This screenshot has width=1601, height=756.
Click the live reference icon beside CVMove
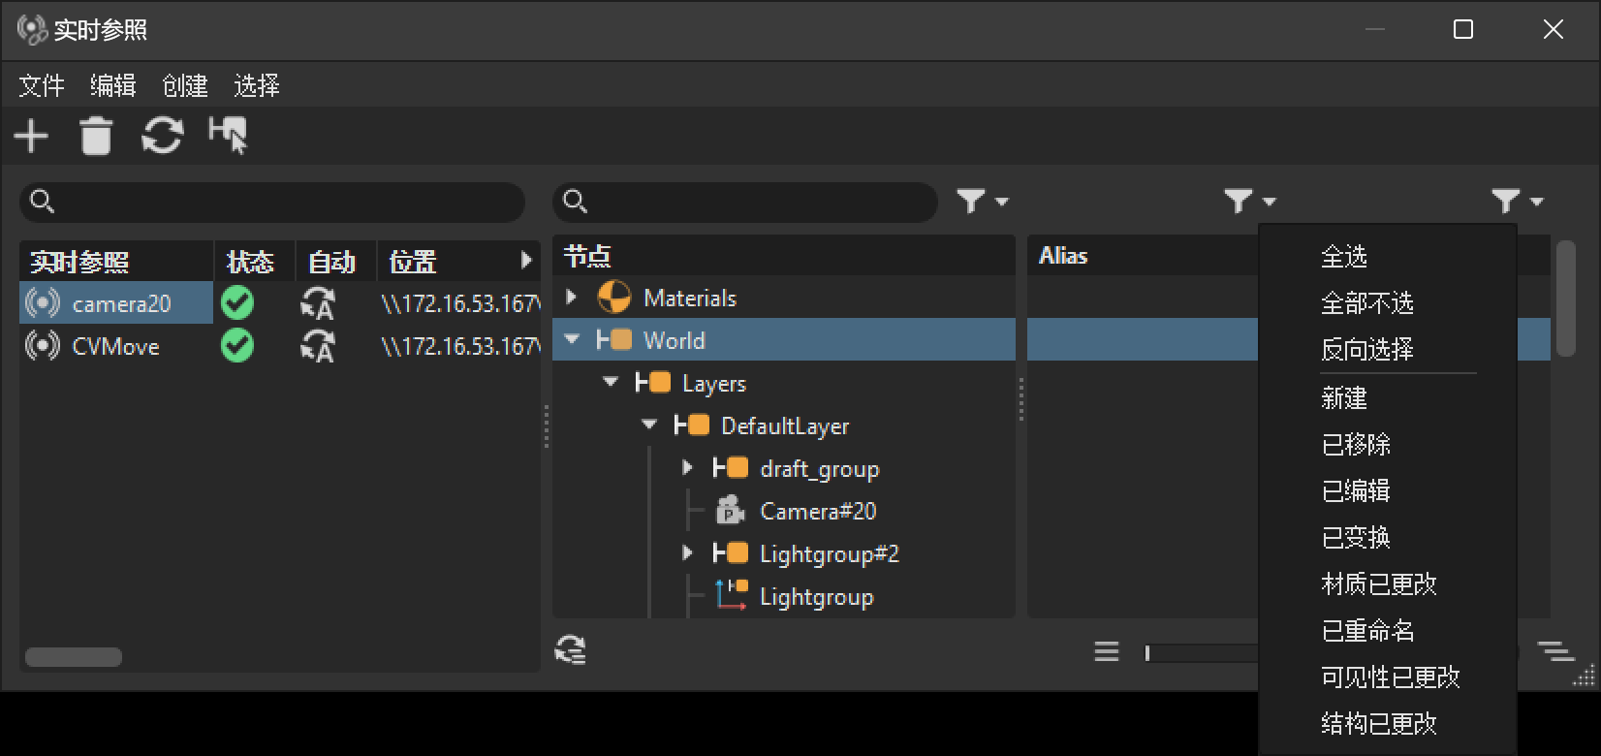tap(42, 346)
